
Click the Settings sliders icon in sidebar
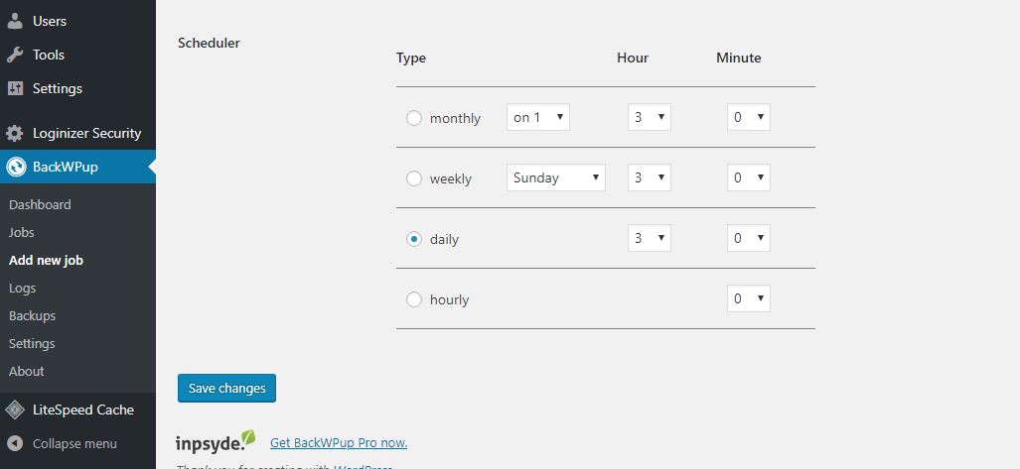coord(15,88)
